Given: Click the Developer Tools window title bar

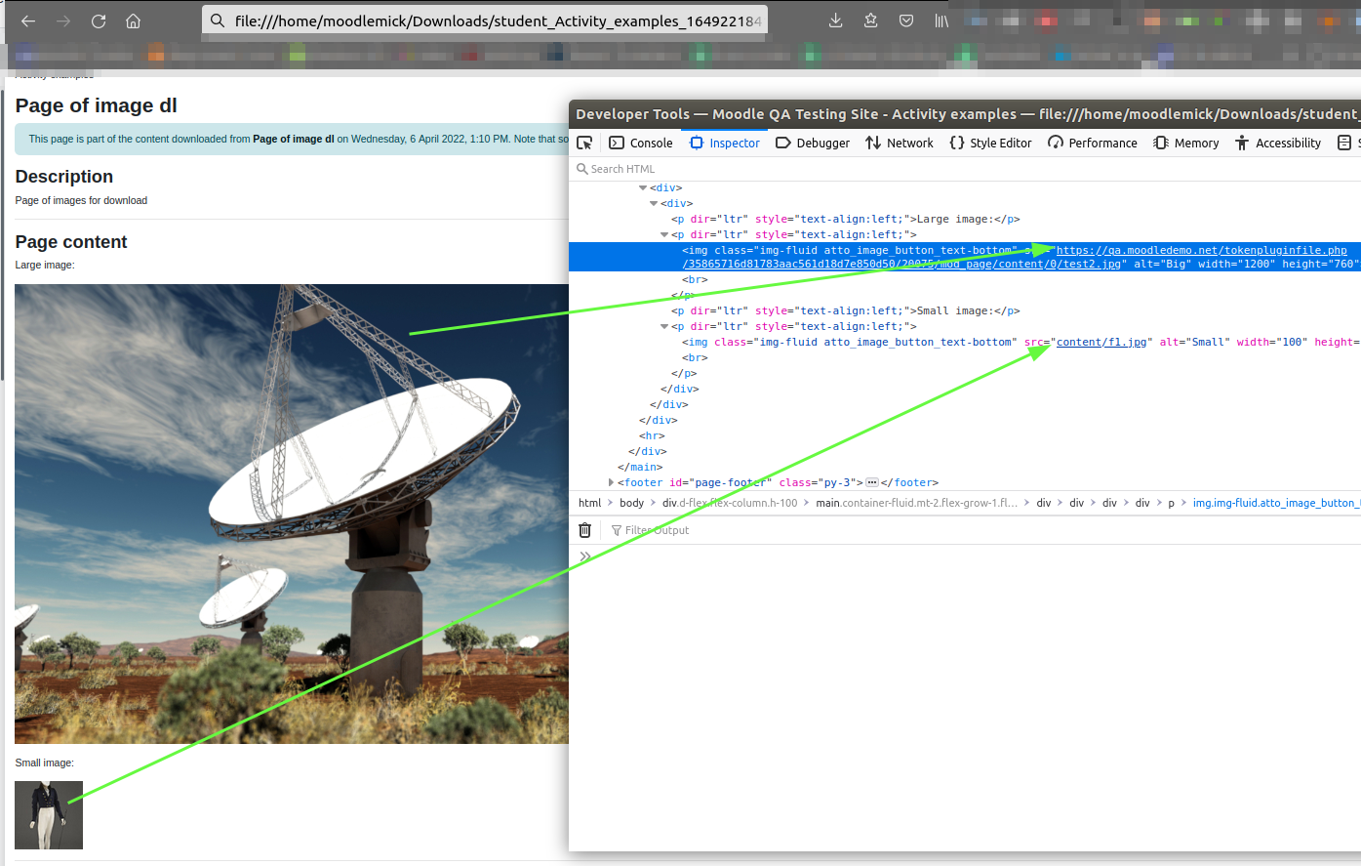Looking at the screenshot, I should (965, 113).
